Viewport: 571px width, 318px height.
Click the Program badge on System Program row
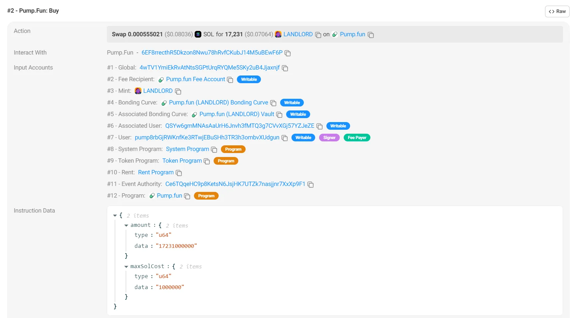click(x=233, y=149)
